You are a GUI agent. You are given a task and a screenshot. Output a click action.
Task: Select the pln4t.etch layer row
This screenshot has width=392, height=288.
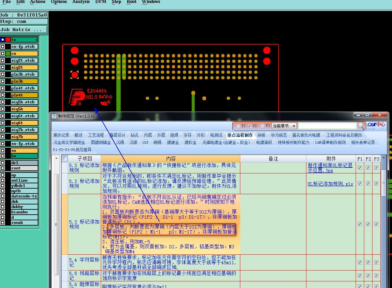point(24,88)
